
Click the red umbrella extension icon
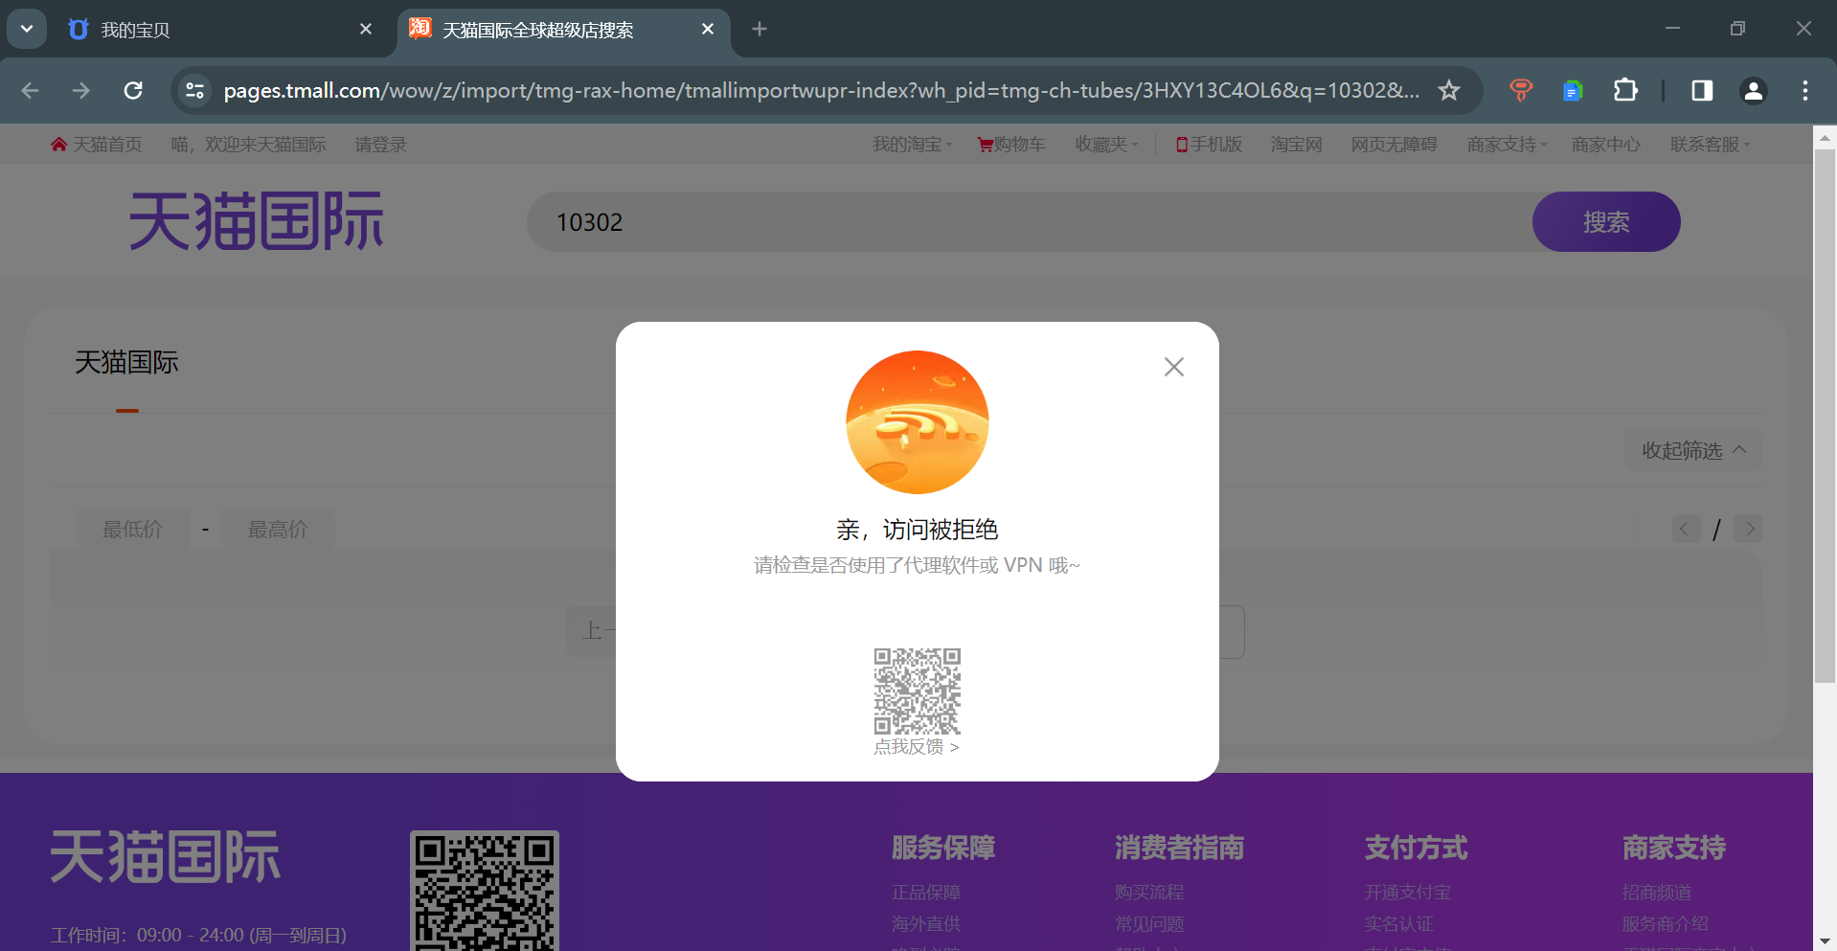1520,90
